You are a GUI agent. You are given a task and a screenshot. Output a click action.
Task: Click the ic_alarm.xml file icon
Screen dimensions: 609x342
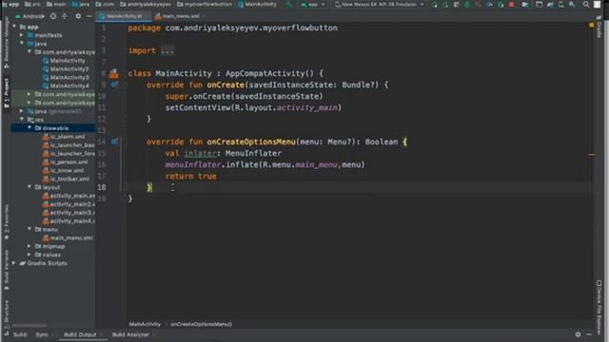point(46,137)
